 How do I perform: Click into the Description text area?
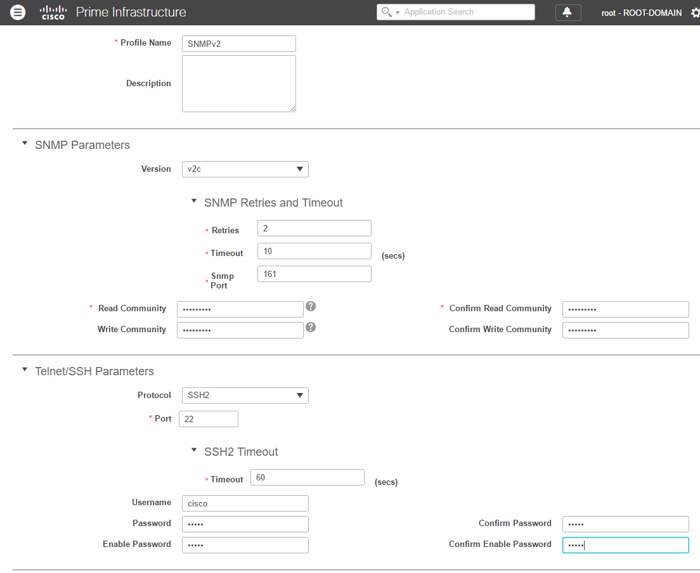coord(238,84)
